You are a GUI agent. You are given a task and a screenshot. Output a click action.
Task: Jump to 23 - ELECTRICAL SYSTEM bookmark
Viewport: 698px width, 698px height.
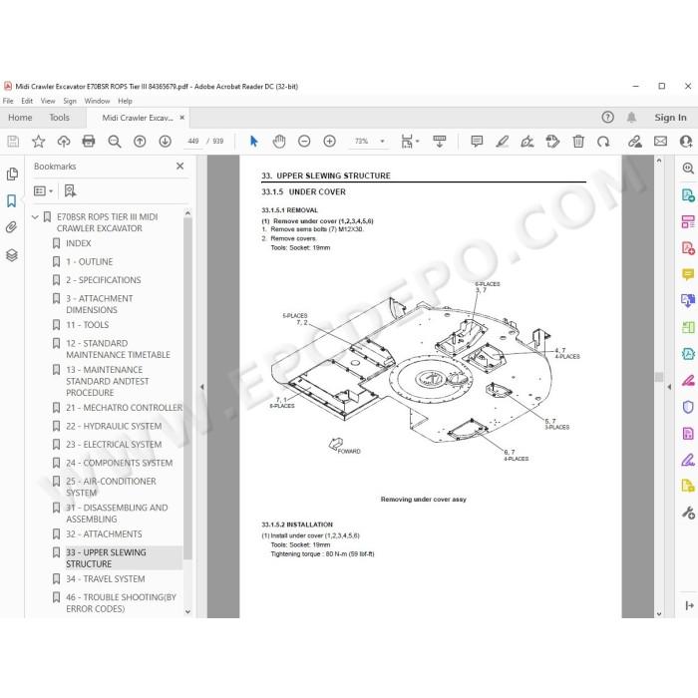114,445
